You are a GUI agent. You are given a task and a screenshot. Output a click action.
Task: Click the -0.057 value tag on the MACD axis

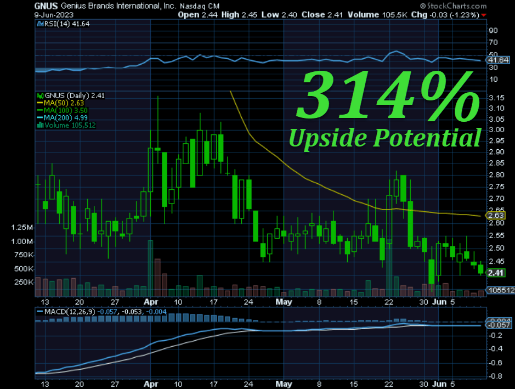click(x=499, y=325)
